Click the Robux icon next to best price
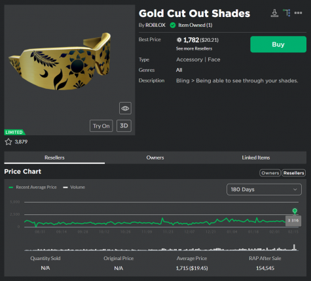The width and height of the screenshot is (311, 281). coord(179,40)
